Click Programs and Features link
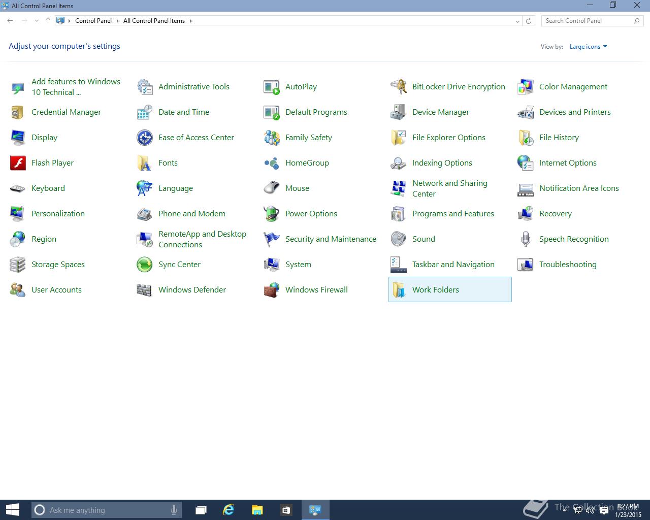The width and height of the screenshot is (650, 520). pyautogui.click(x=453, y=214)
